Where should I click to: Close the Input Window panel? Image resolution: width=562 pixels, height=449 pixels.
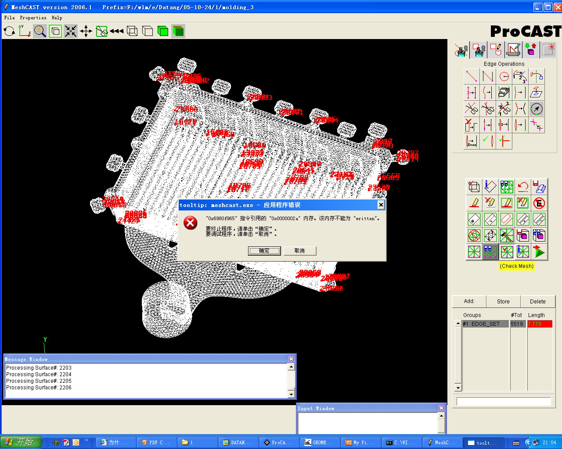click(x=441, y=408)
